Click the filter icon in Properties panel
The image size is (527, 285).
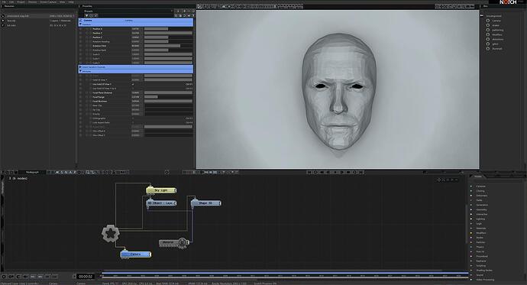click(86, 15)
